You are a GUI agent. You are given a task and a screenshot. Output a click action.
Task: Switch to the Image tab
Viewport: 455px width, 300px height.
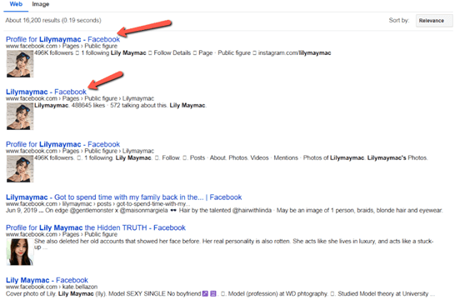[41, 4]
